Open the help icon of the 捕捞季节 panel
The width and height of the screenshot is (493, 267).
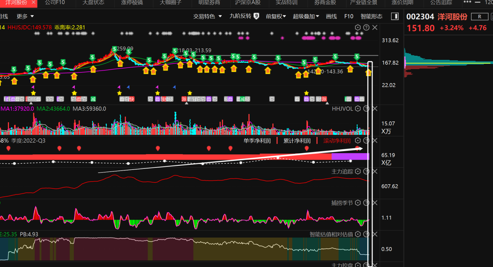pyautogui.click(x=366, y=203)
